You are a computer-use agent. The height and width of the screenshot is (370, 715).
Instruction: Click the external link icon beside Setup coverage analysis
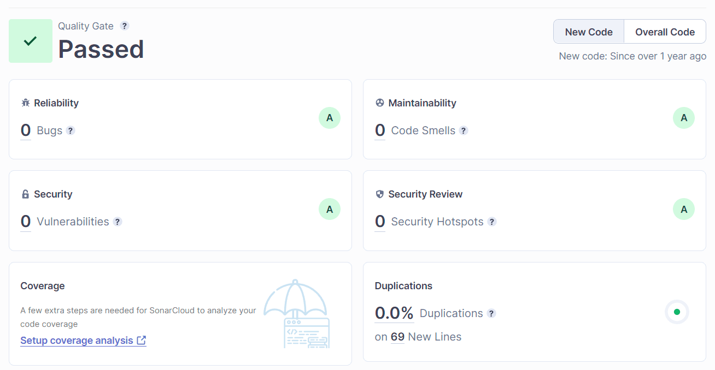(142, 340)
